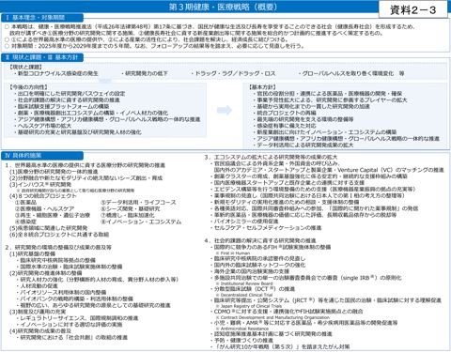The width and height of the screenshot is (451, 352).
Task: Click the line starting "対象期間:2025年度から2029年度"
Action: 155,46
